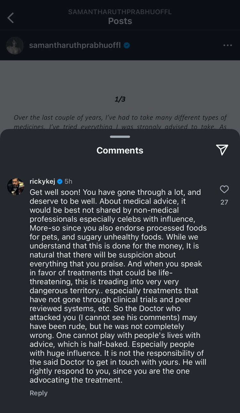This screenshot has width=240, height=413.
Task: Tap the dimmed post text behind comments
Action: (120, 118)
